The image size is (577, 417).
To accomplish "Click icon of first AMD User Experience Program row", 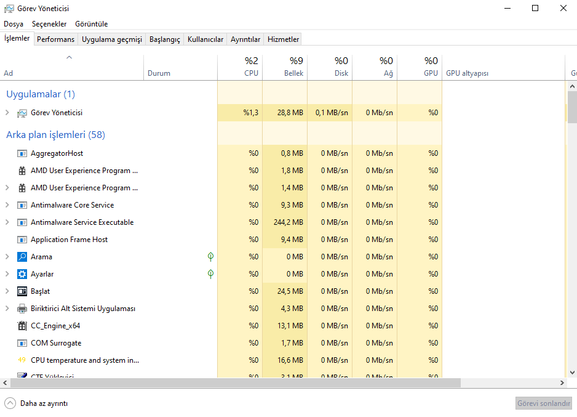I will click(x=22, y=171).
